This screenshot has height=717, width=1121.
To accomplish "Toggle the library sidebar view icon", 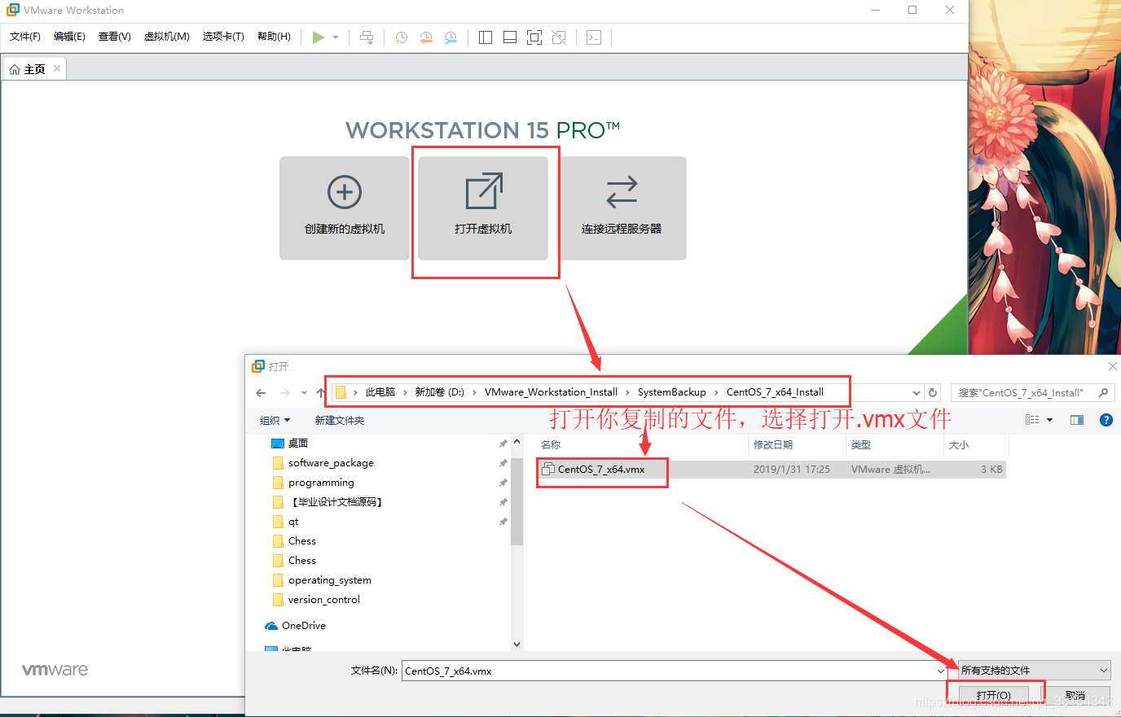I will [486, 37].
